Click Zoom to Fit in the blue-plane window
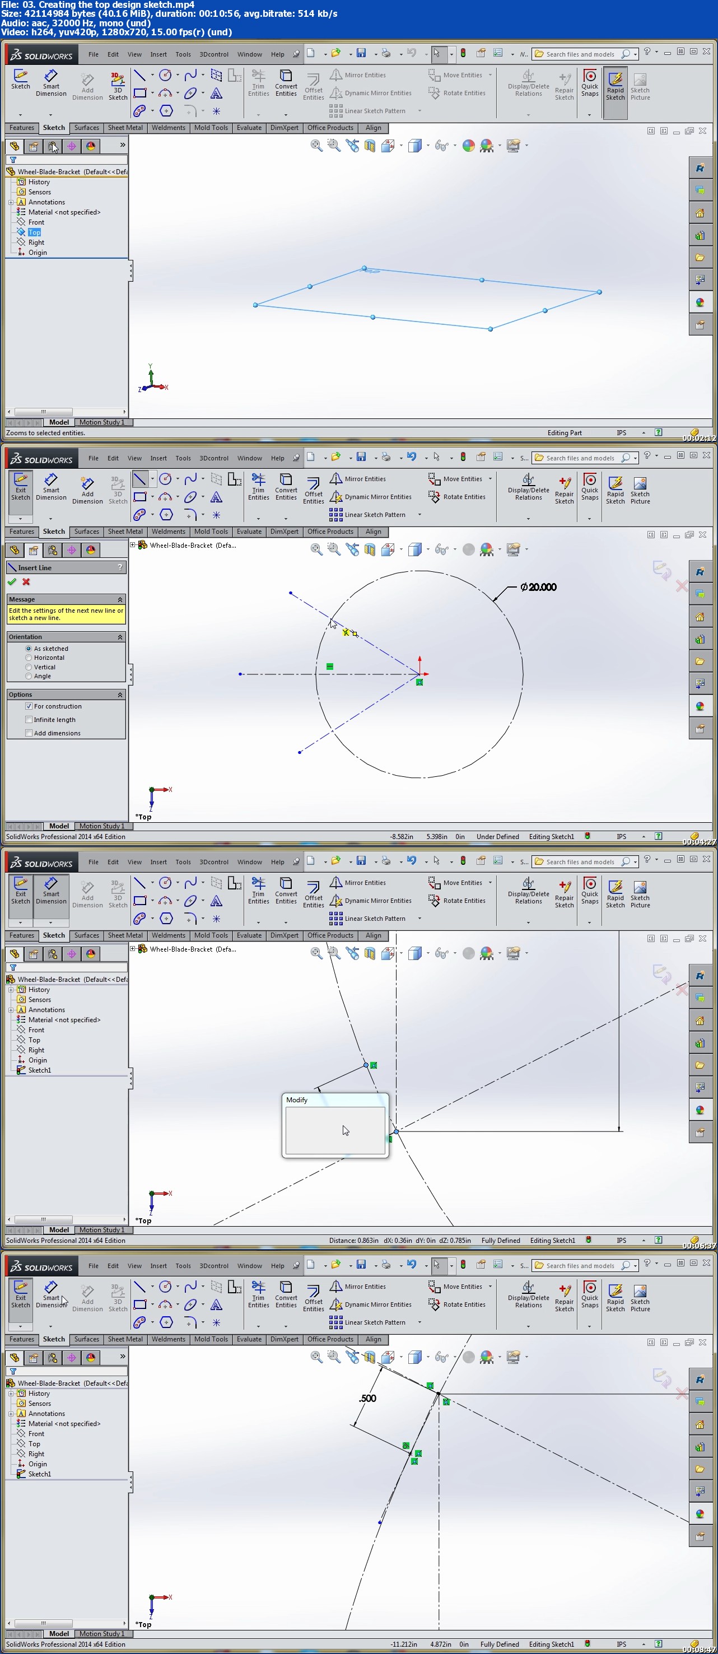This screenshot has width=718, height=1654. 316,146
